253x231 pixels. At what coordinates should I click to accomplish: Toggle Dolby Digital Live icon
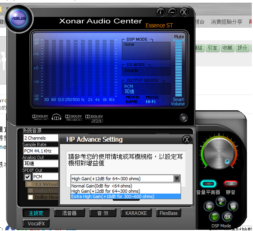(40, 118)
